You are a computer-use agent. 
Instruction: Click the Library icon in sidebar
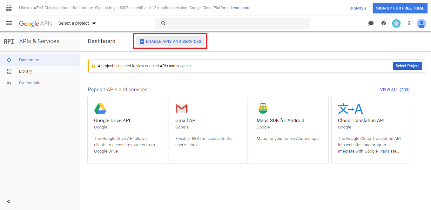pyautogui.click(x=9, y=71)
